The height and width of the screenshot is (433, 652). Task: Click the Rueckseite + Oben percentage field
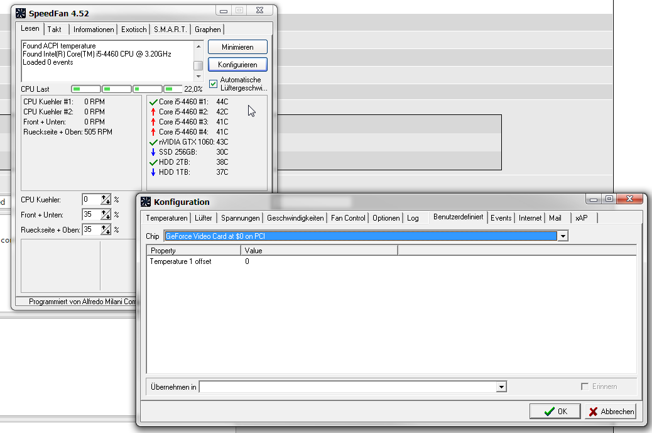pyautogui.click(x=92, y=229)
